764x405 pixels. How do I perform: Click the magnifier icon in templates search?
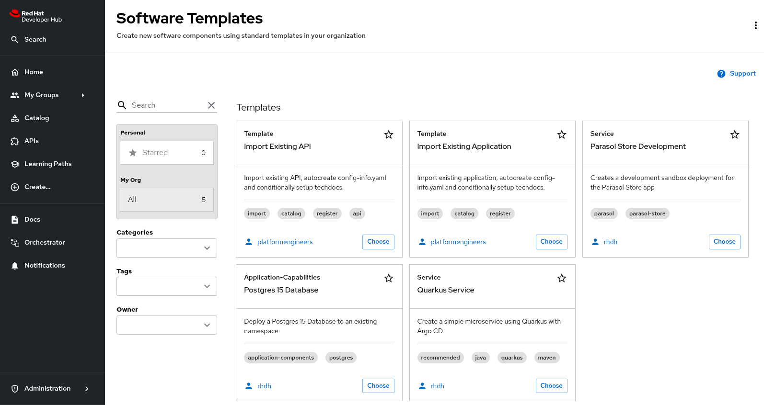(x=122, y=105)
